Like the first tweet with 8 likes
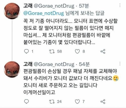The width and height of the screenshot is (126, 108). [x=77, y=51]
